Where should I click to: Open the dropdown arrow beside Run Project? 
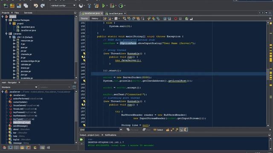(107, 6)
